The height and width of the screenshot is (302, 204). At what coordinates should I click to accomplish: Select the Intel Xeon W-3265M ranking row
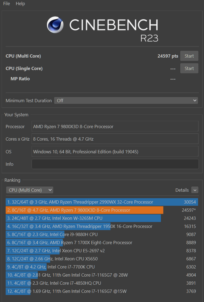coord(102,218)
